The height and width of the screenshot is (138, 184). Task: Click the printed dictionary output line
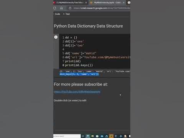95,71
